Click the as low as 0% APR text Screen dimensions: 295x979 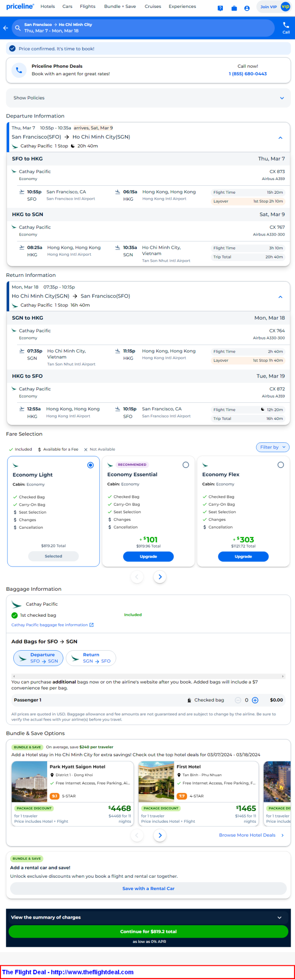(149, 942)
